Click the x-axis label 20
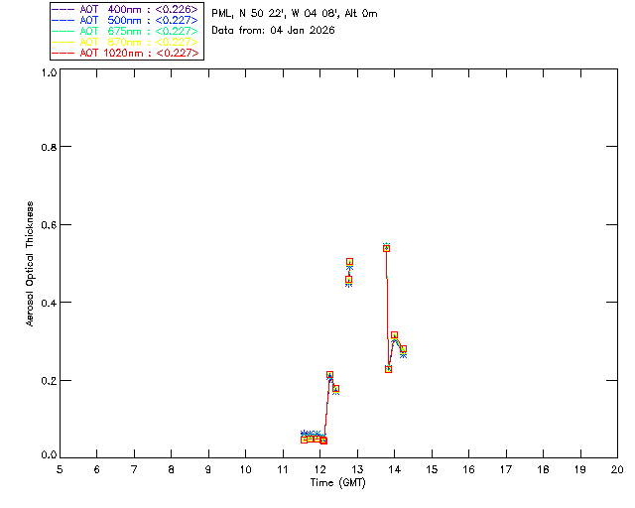 617,469
